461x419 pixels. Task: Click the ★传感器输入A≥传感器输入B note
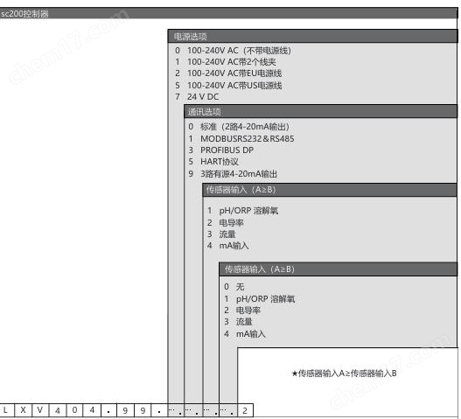(344, 374)
